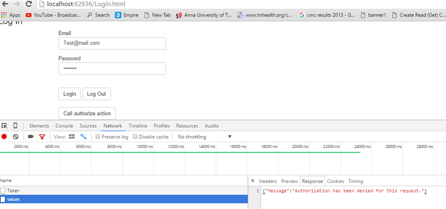This screenshot has height=209, width=446.
Task: Click the Call authorize action button
Action: tap(87, 113)
